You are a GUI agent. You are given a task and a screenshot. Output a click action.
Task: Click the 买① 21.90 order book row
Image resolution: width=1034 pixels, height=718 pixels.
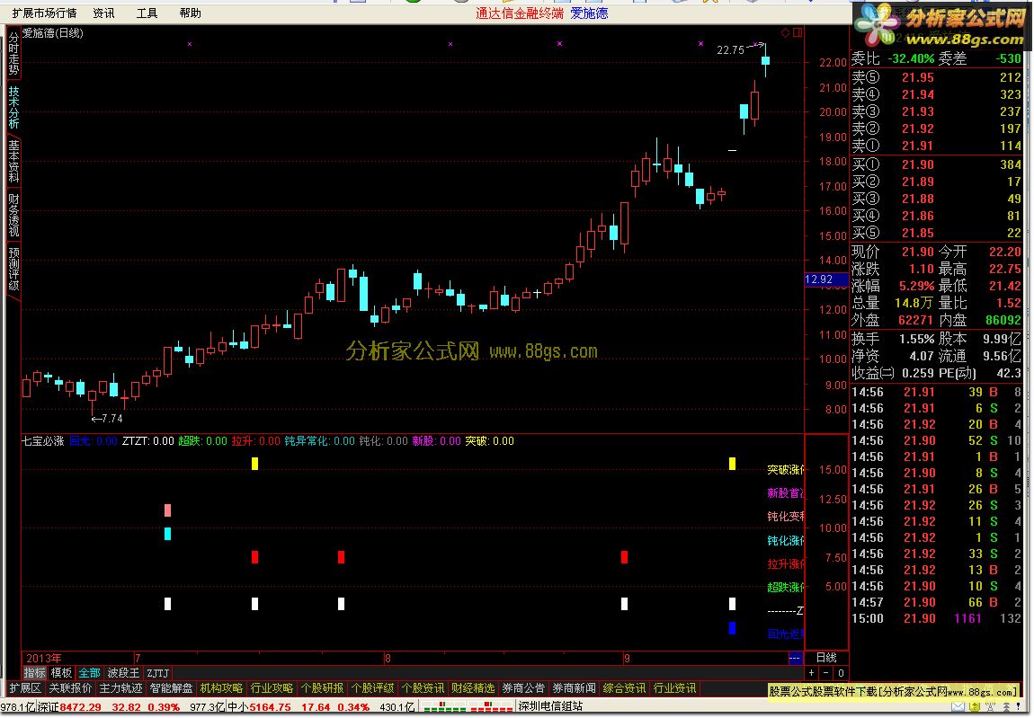(x=936, y=164)
